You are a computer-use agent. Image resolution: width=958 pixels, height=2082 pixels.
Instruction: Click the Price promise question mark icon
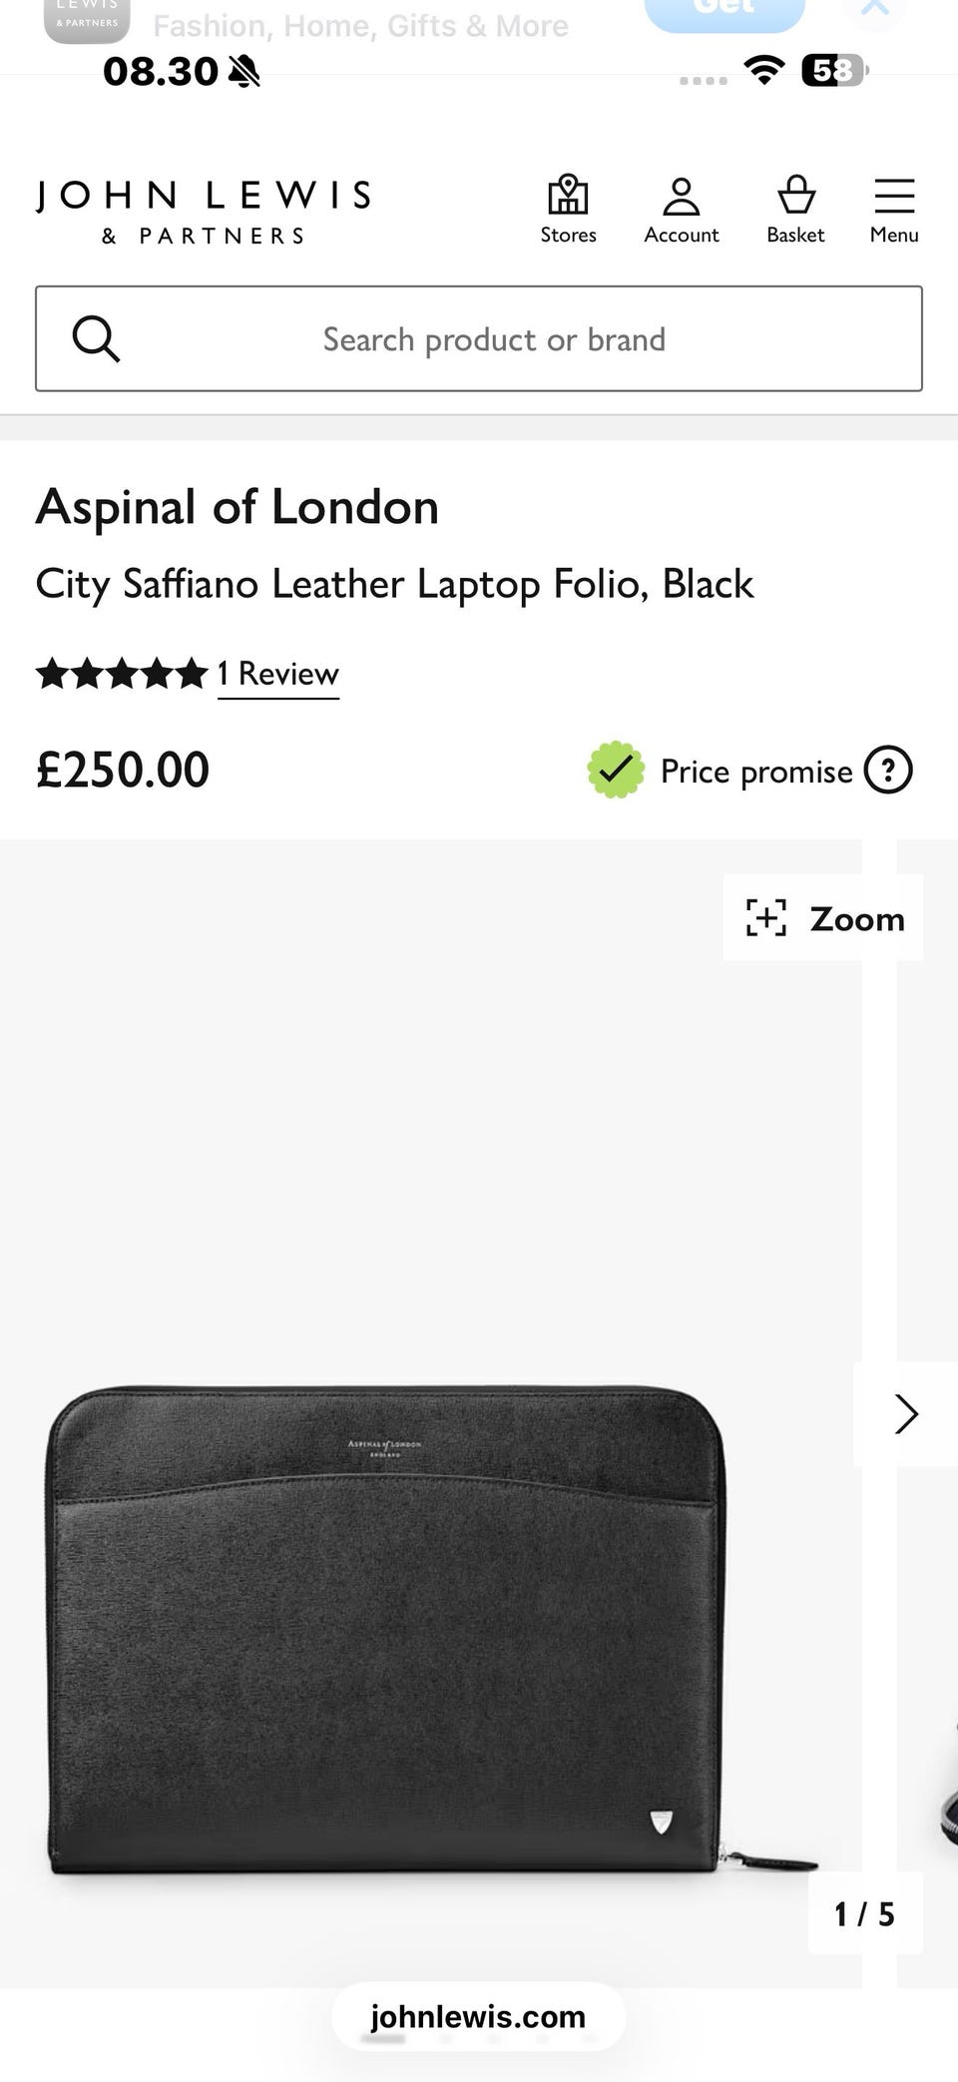[887, 771]
